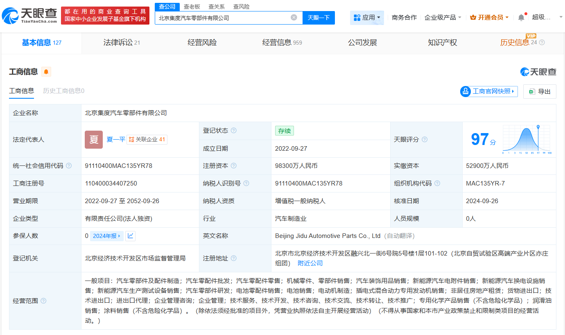Click the 天眼一下 search button
Screen dimensions: 565x335
319,18
